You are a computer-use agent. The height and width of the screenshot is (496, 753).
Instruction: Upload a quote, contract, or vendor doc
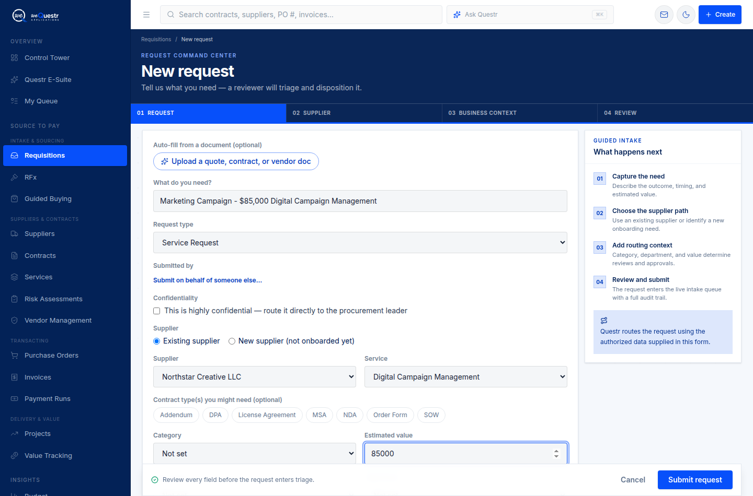pos(236,161)
